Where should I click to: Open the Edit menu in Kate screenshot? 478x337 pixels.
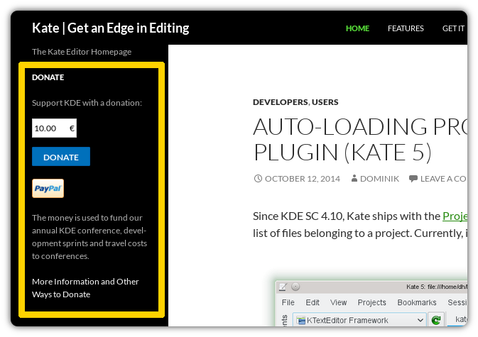tap(313, 302)
